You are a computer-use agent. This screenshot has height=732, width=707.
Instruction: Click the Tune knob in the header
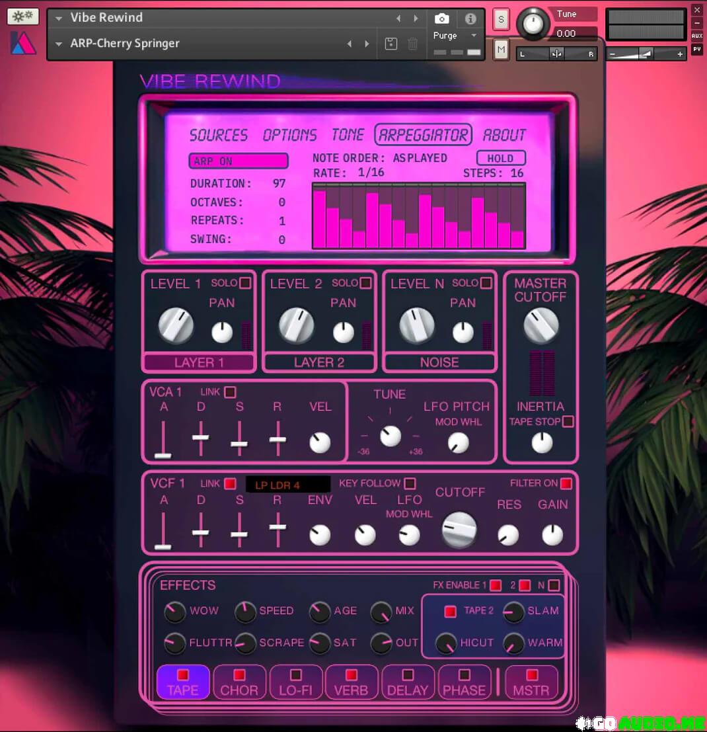533,22
